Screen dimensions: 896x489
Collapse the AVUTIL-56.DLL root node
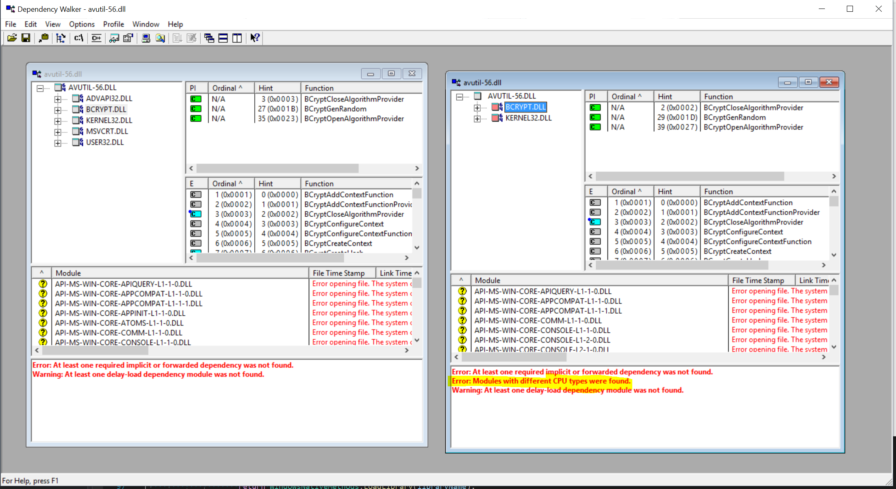click(x=40, y=88)
